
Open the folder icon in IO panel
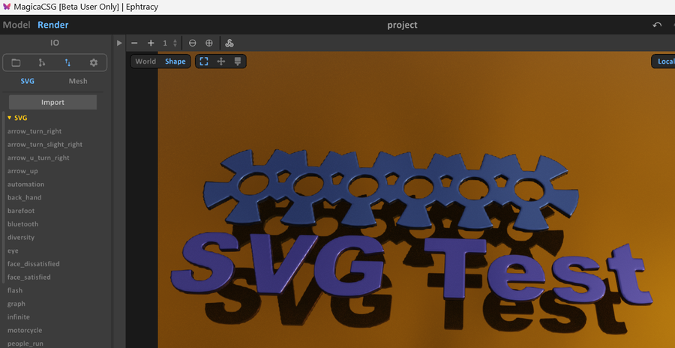coord(16,63)
